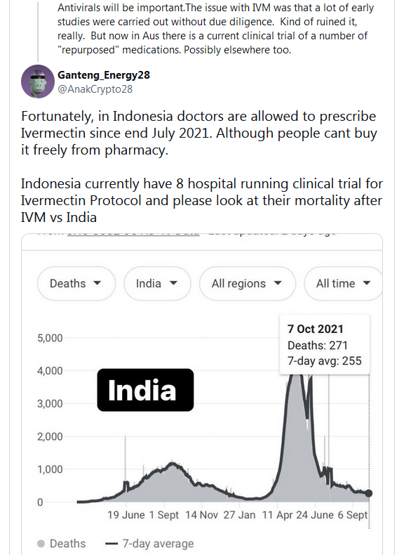The width and height of the screenshot is (411, 555).
Task: Open the Deaths metric dropdown
Action: pyautogui.click(x=76, y=284)
